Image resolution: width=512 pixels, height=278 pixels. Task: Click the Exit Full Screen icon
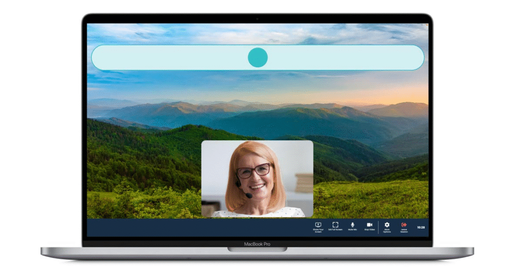tap(335, 225)
